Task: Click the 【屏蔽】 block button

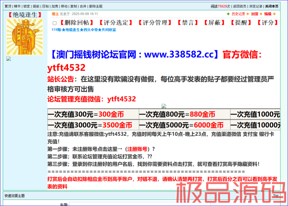Action: [214, 23]
